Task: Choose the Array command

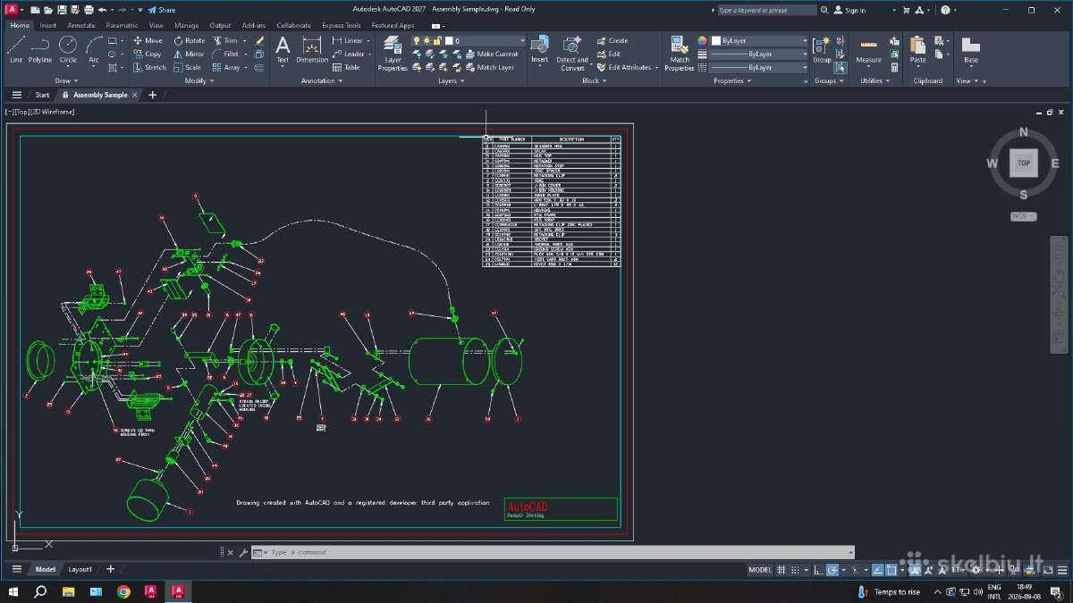Action: (226, 67)
